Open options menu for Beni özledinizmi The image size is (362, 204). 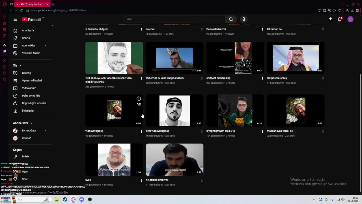click(x=262, y=29)
